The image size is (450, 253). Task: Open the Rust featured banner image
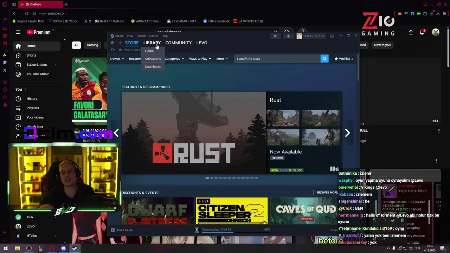tap(194, 133)
